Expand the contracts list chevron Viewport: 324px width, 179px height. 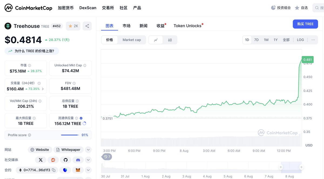coord(88,170)
